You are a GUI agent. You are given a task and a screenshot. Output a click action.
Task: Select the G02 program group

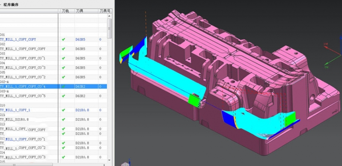click(x=3, y=44)
